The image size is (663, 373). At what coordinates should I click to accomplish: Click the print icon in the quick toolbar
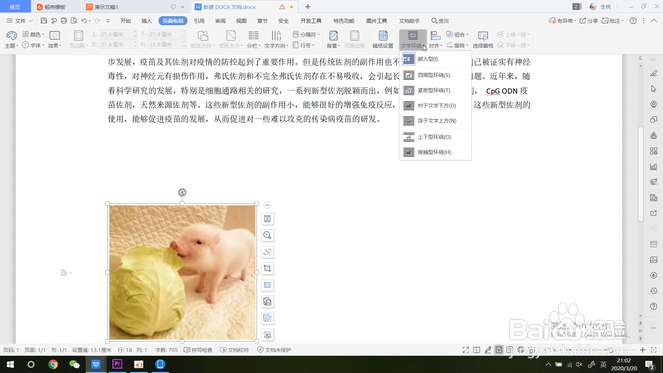coord(64,21)
